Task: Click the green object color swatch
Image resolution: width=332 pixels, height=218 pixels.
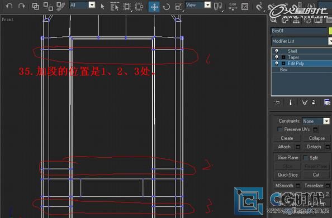Action: [x=330, y=31]
